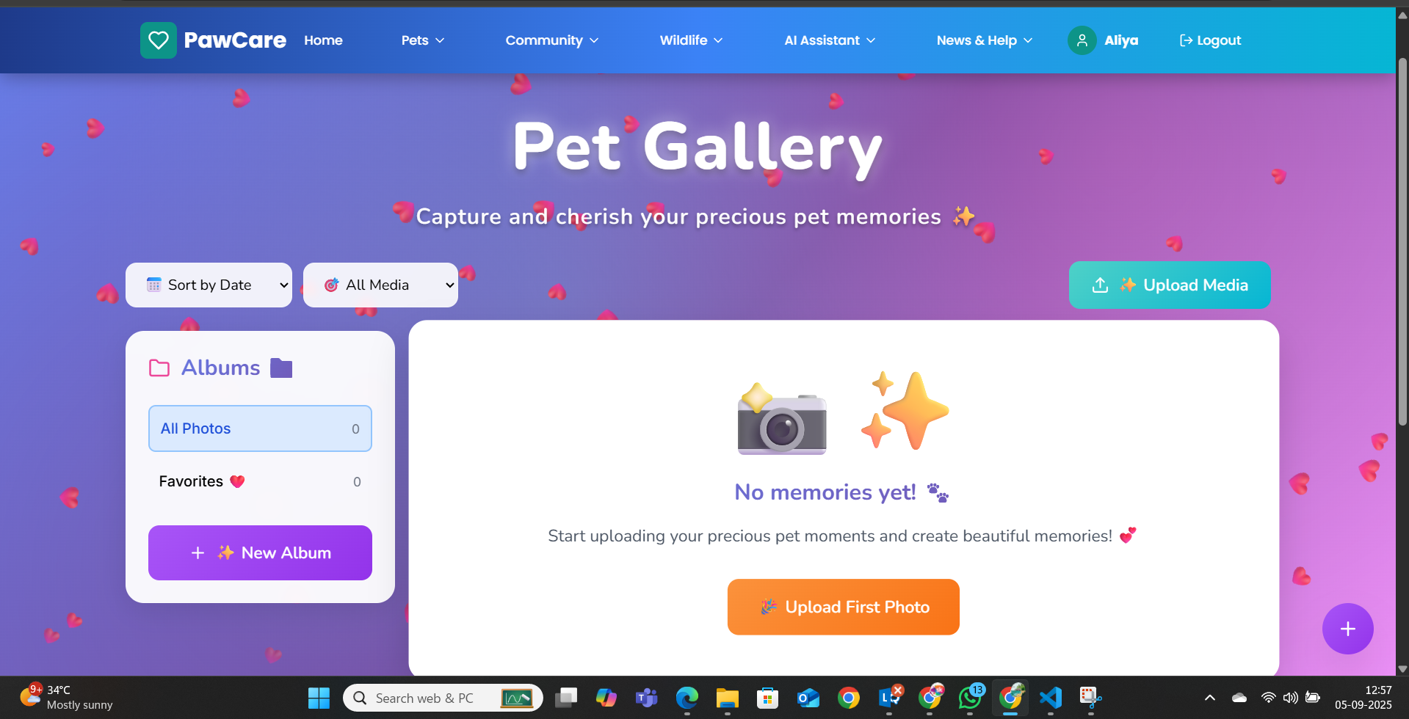Expand the Community navigation menu

point(552,40)
